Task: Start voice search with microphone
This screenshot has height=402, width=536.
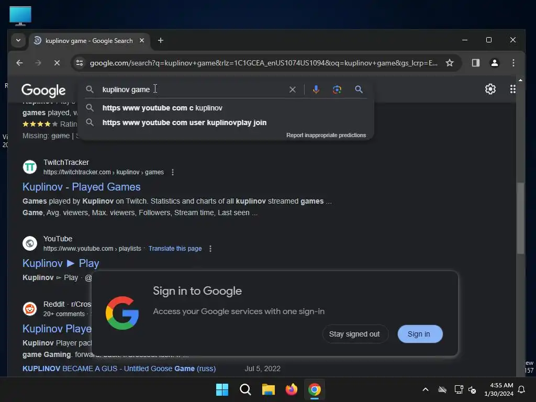Action: coord(316,90)
